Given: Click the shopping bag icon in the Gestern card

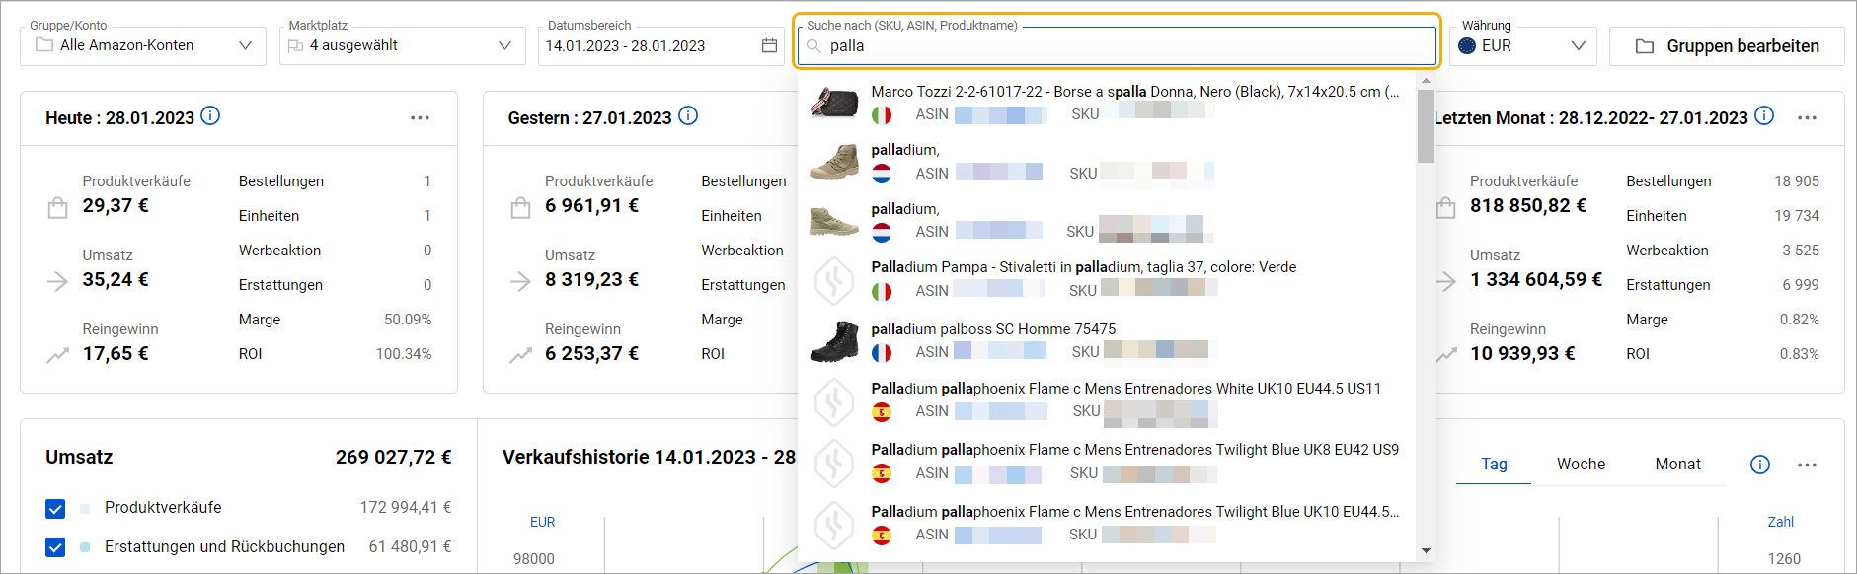Looking at the screenshot, I should click(520, 207).
